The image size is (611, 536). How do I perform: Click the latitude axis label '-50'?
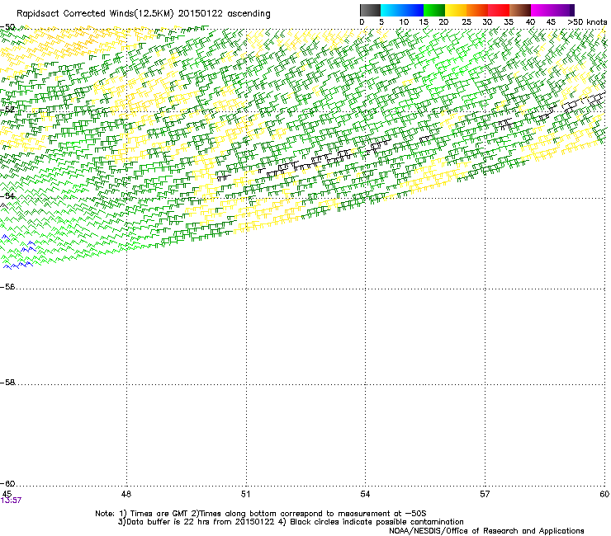click(x=7, y=27)
